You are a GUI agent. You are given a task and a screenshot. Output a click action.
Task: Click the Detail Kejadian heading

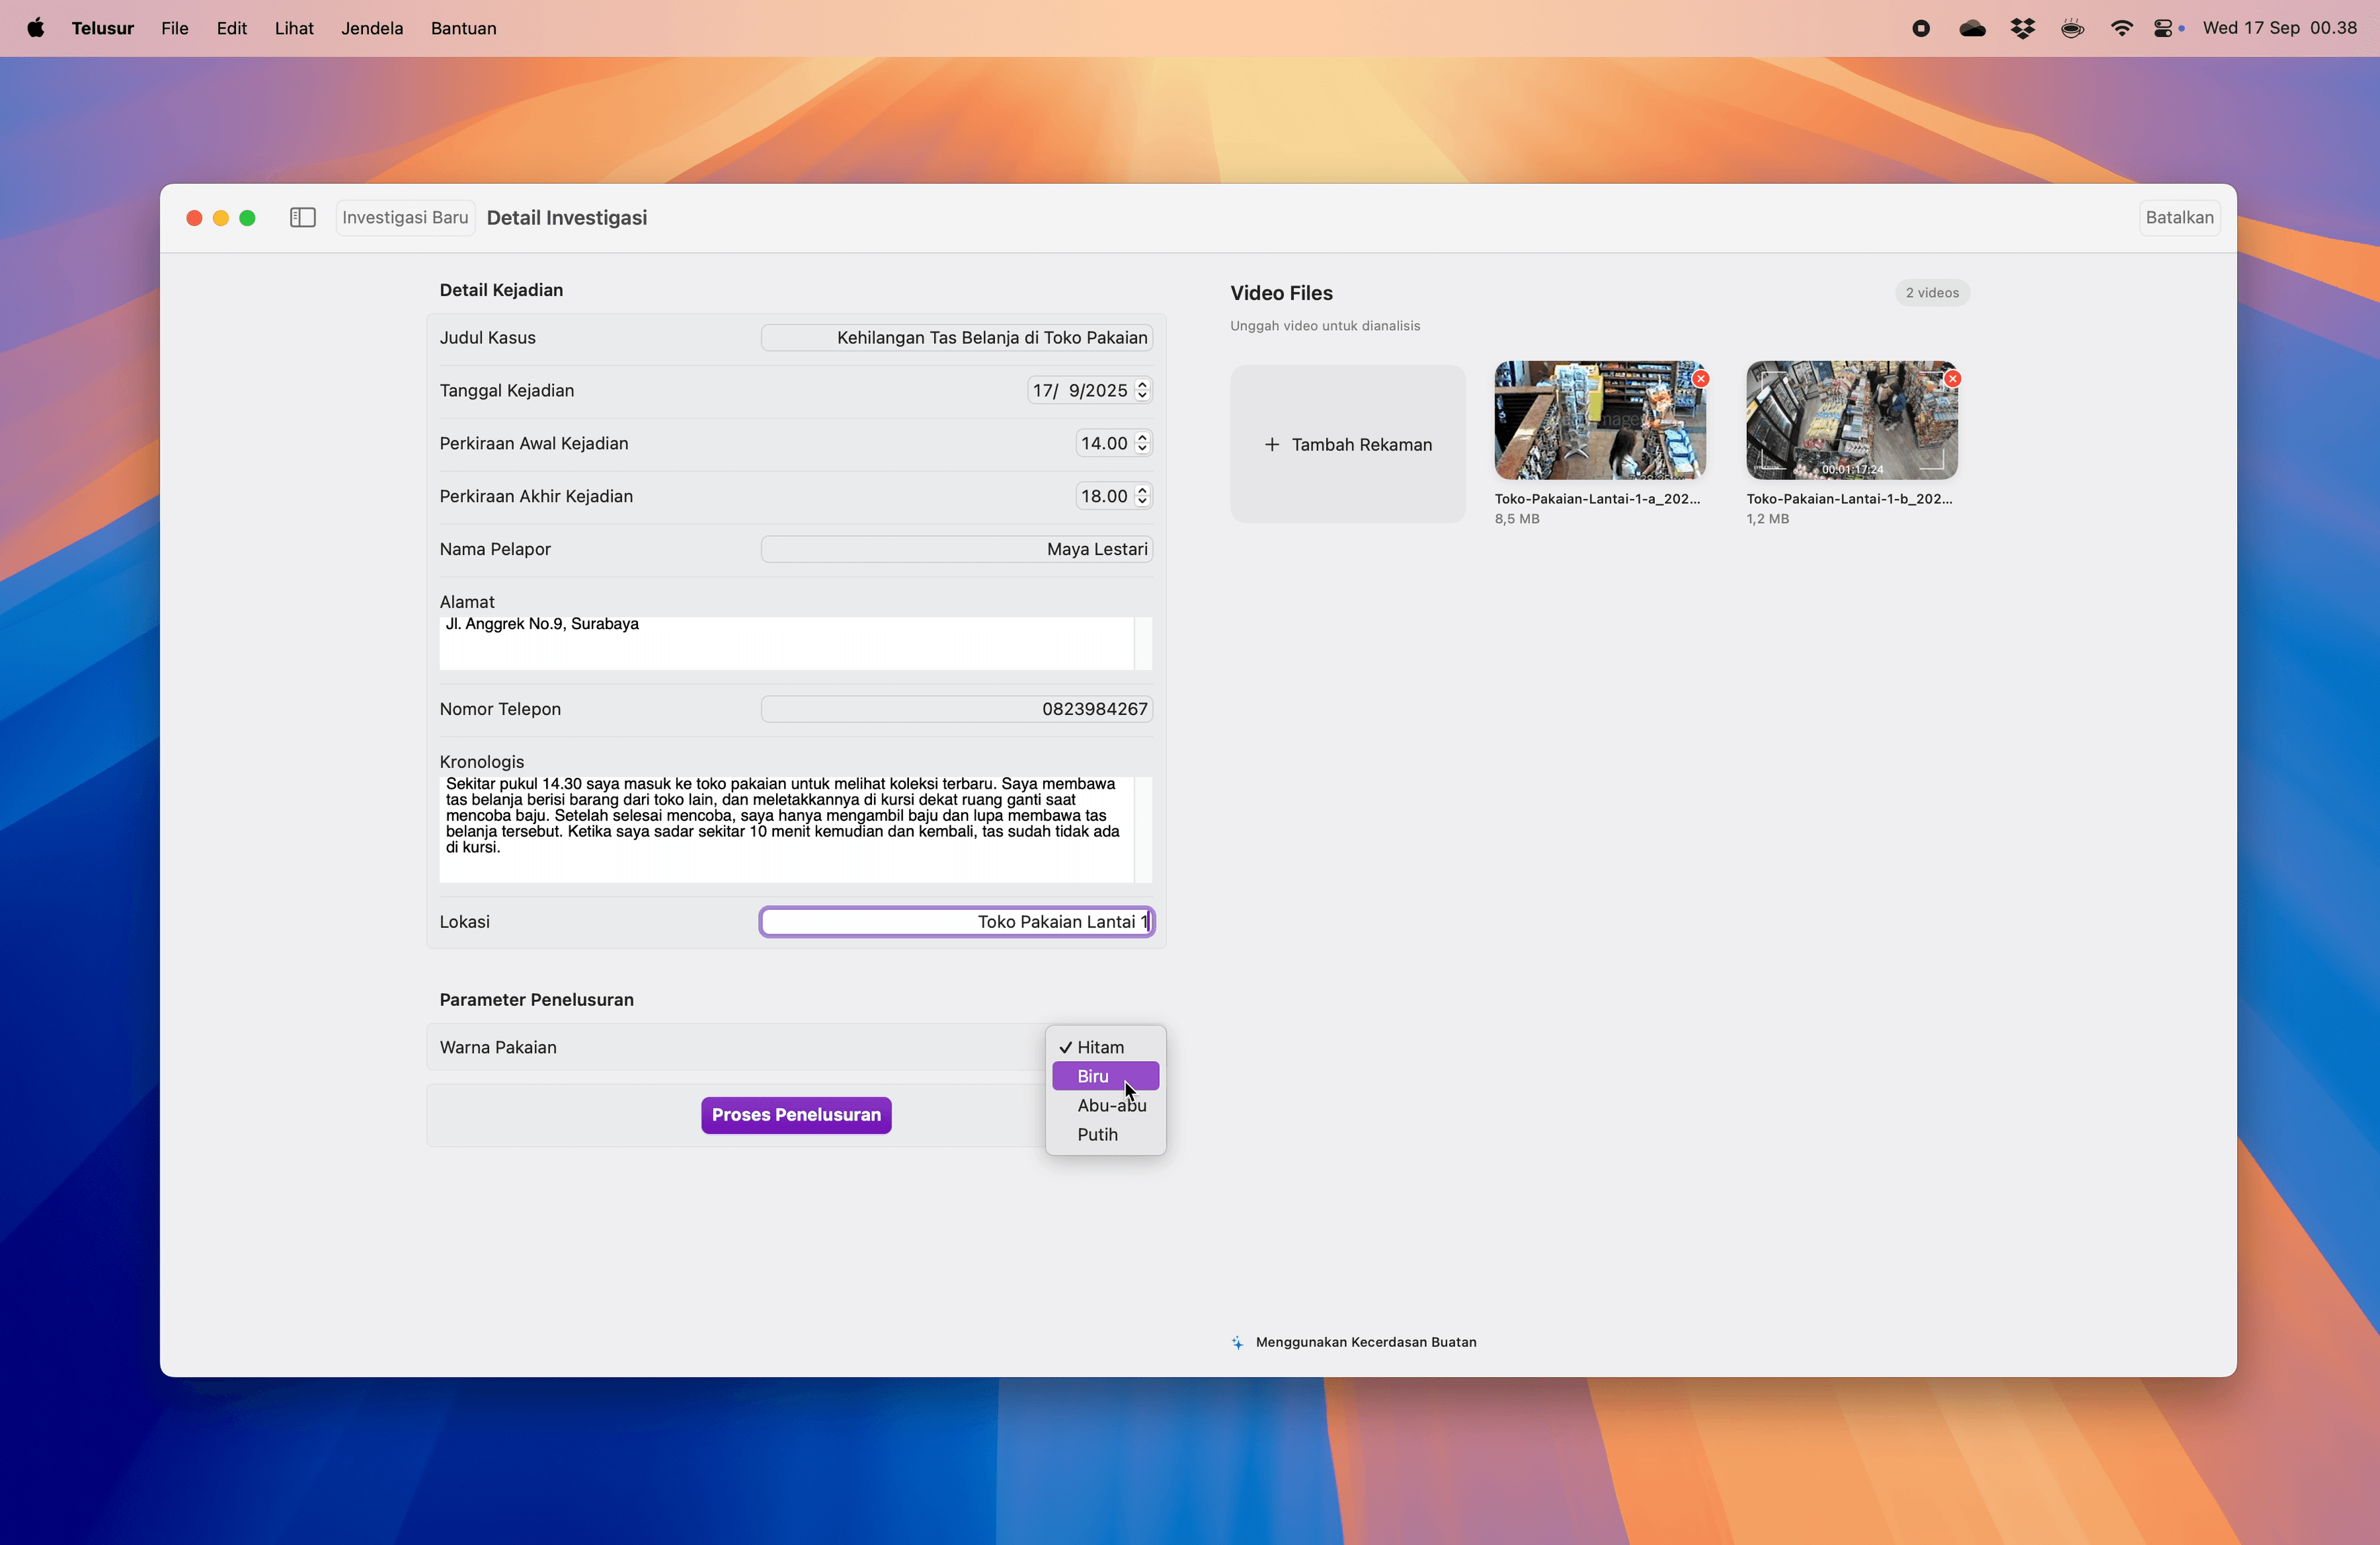502,291
